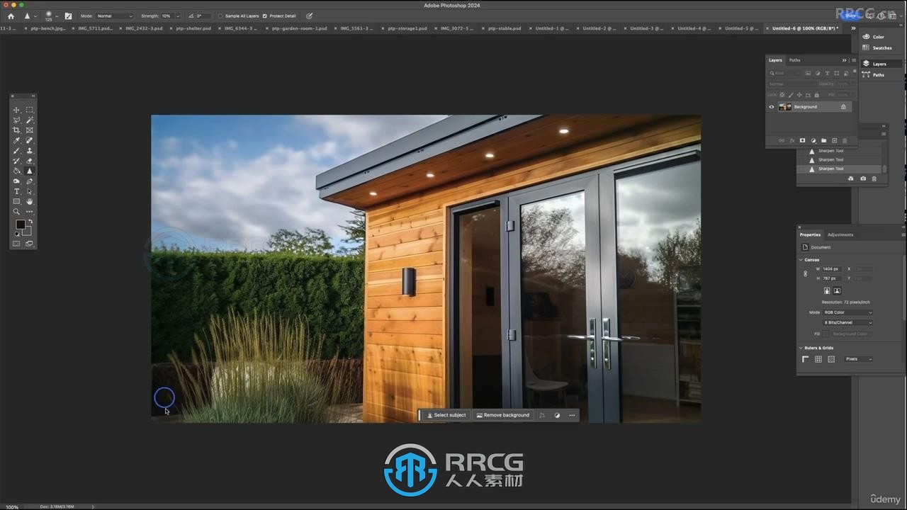Open the ptp-stable.psd document tab
This screenshot has height=510, width=907.
pos(504,28)
